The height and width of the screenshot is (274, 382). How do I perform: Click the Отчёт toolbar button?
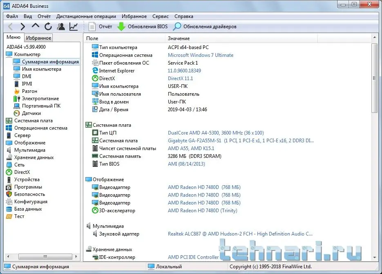click(100, 27)
